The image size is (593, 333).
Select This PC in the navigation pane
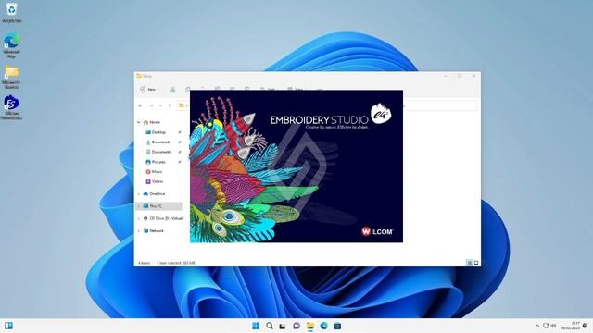pyautogui.click(x=158, y=206)
